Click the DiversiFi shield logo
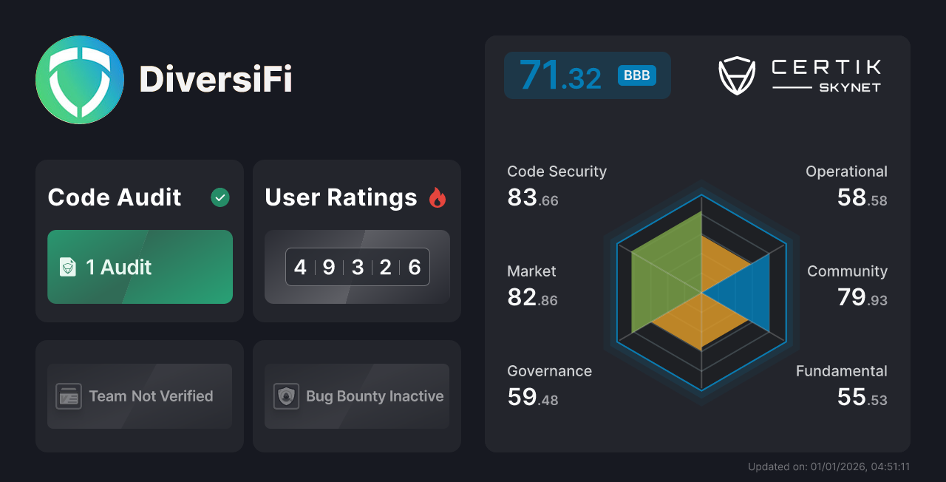946x482 pixels. 80,79
